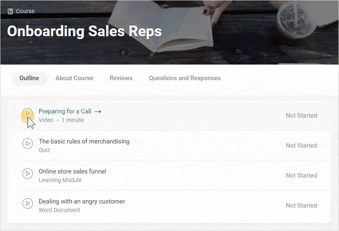Open Questions and Responses tab
This screenshot has height=231, width=339.
[185, 78]
